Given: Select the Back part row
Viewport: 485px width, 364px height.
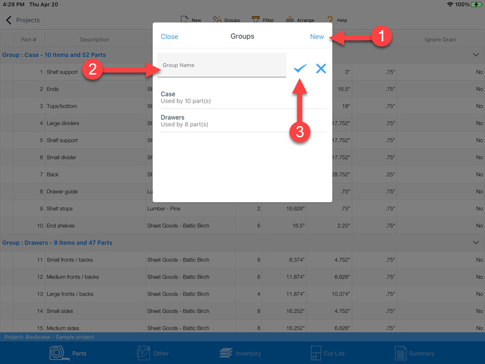Looking at the screenshot, I should (243, 175).
